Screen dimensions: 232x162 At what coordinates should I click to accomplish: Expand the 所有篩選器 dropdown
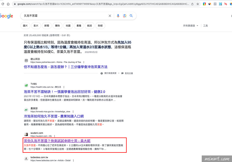(191, 26)
